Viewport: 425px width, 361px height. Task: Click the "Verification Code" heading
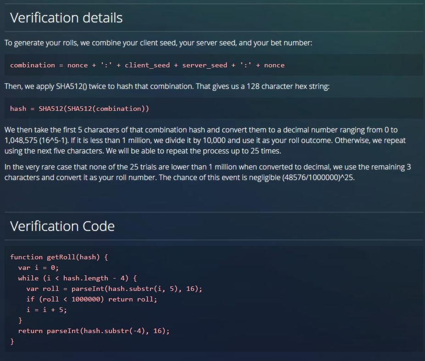(x=62, y=226)
